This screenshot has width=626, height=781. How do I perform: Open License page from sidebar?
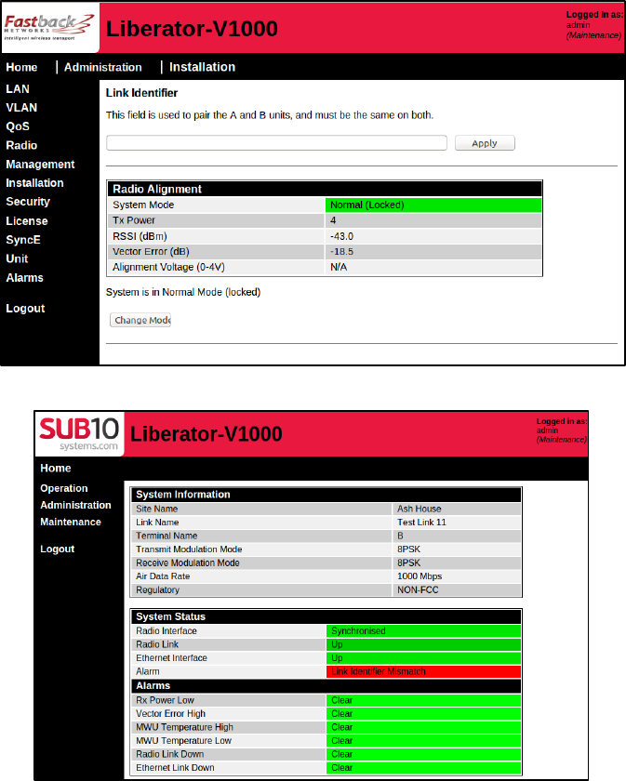[27, 221]
